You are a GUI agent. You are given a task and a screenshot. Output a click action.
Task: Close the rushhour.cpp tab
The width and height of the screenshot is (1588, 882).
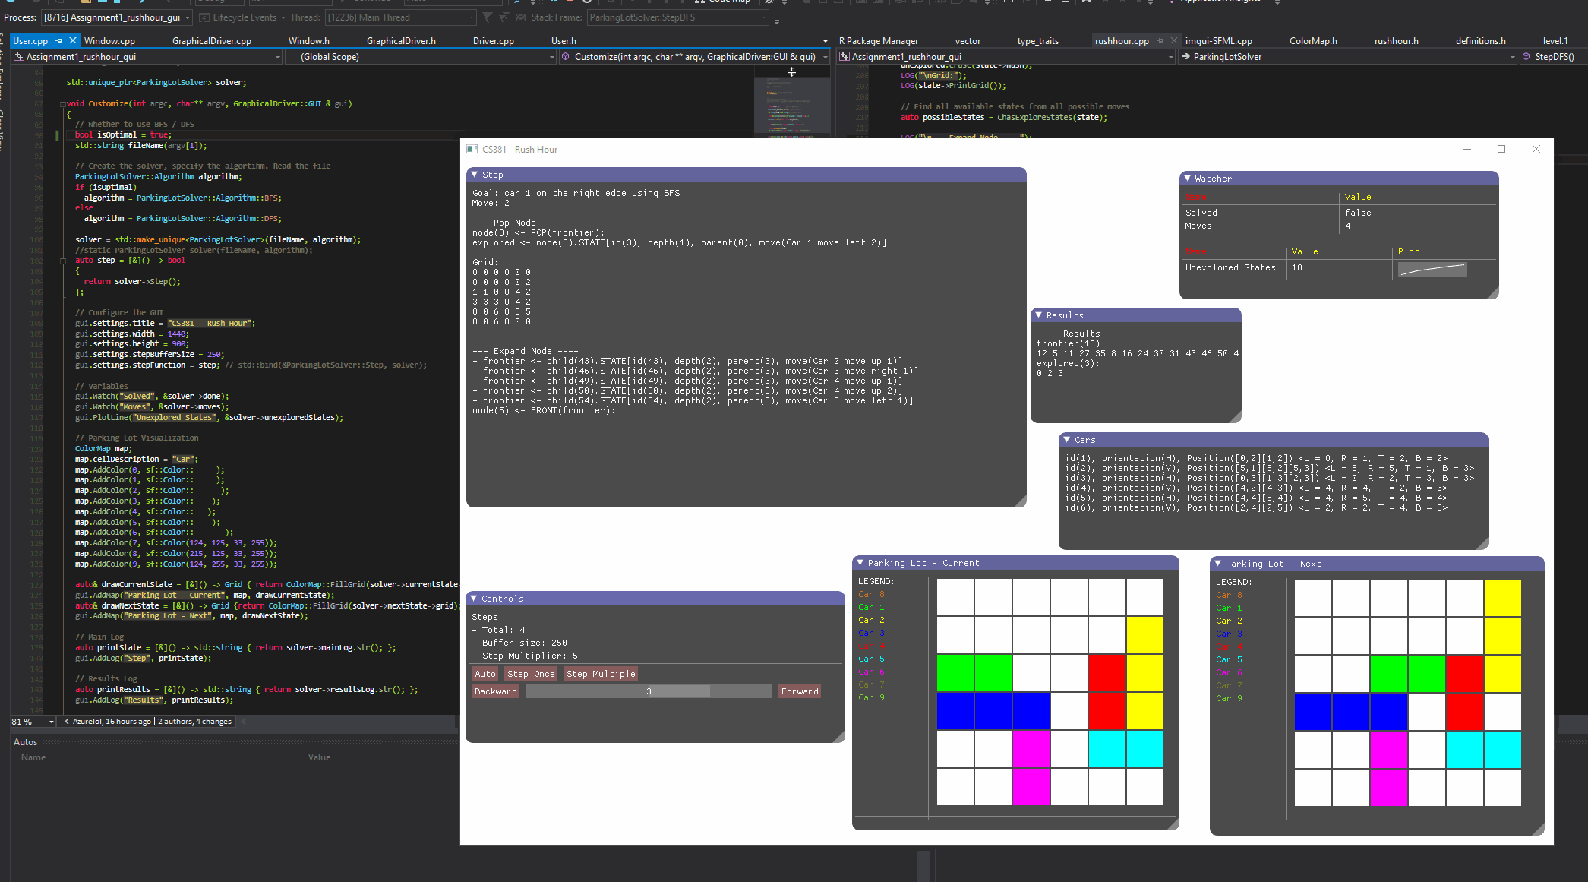click(1174, 41)
